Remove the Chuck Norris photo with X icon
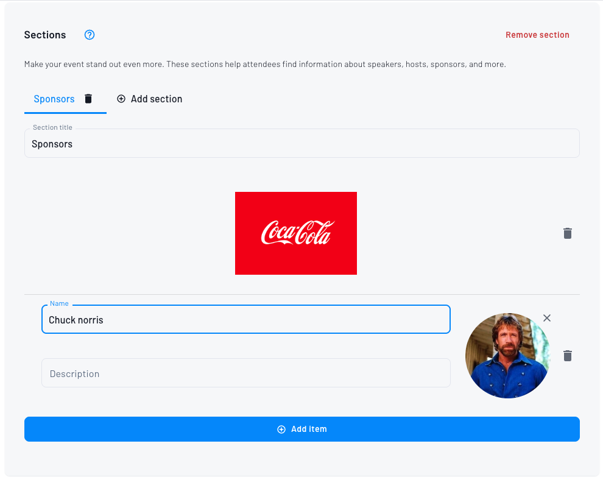The height and width of the screenshot is (480, 603). click(547, 318)
